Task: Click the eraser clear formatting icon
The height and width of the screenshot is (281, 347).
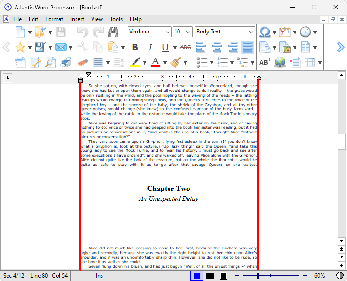Action: (x=83, y=62)
